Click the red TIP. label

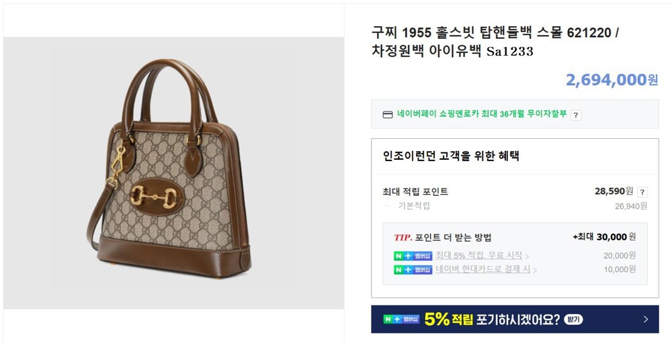tap(403, 237)
